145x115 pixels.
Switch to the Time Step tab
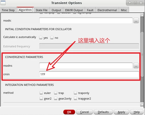pyautogui.click(x=8, y=10)
